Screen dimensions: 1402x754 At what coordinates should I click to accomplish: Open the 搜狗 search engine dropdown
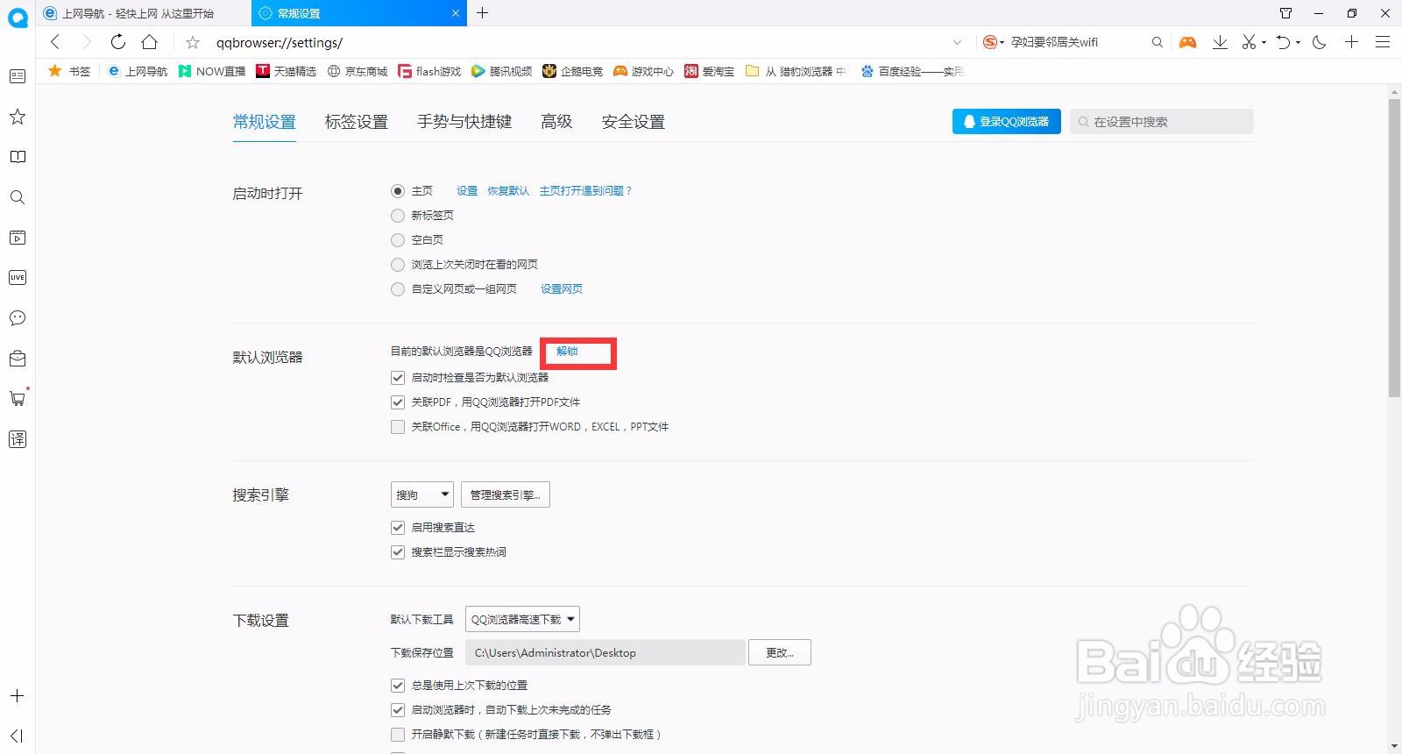421,494
